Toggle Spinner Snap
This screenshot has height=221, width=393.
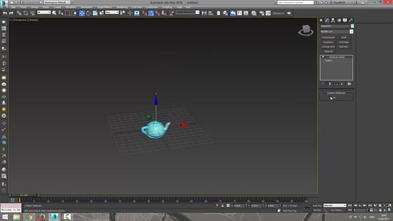click(x=164, y=13)
